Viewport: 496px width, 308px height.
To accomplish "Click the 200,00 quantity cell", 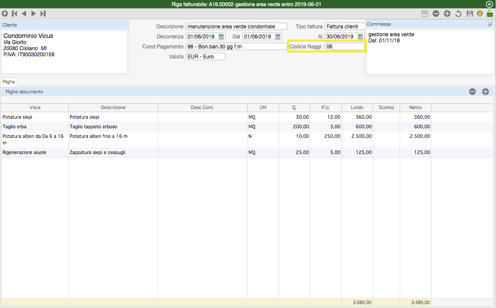I will (x=294, y=127).
